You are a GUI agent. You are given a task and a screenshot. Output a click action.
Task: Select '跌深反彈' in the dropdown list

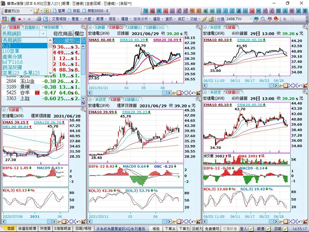pos(25,67)
